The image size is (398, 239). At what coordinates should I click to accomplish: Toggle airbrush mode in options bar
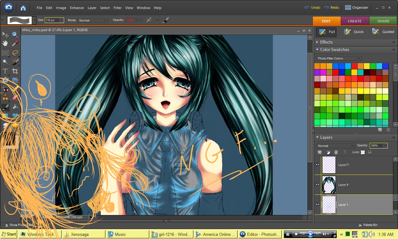(149, 20)
